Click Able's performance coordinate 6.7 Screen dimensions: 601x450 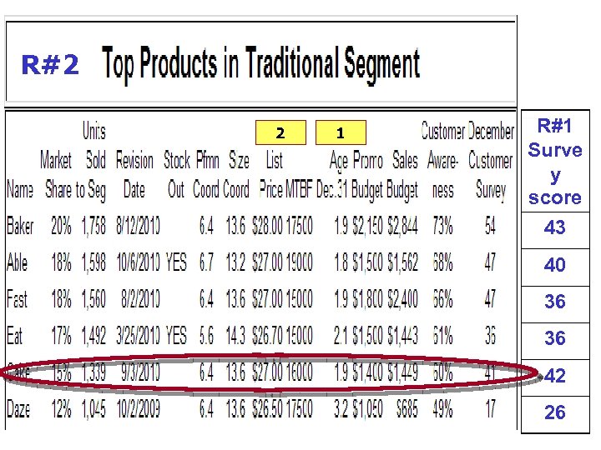click(x=207, y=262)
